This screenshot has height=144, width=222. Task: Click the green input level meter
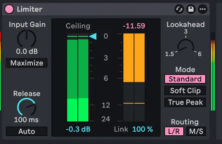coord(78,77)
